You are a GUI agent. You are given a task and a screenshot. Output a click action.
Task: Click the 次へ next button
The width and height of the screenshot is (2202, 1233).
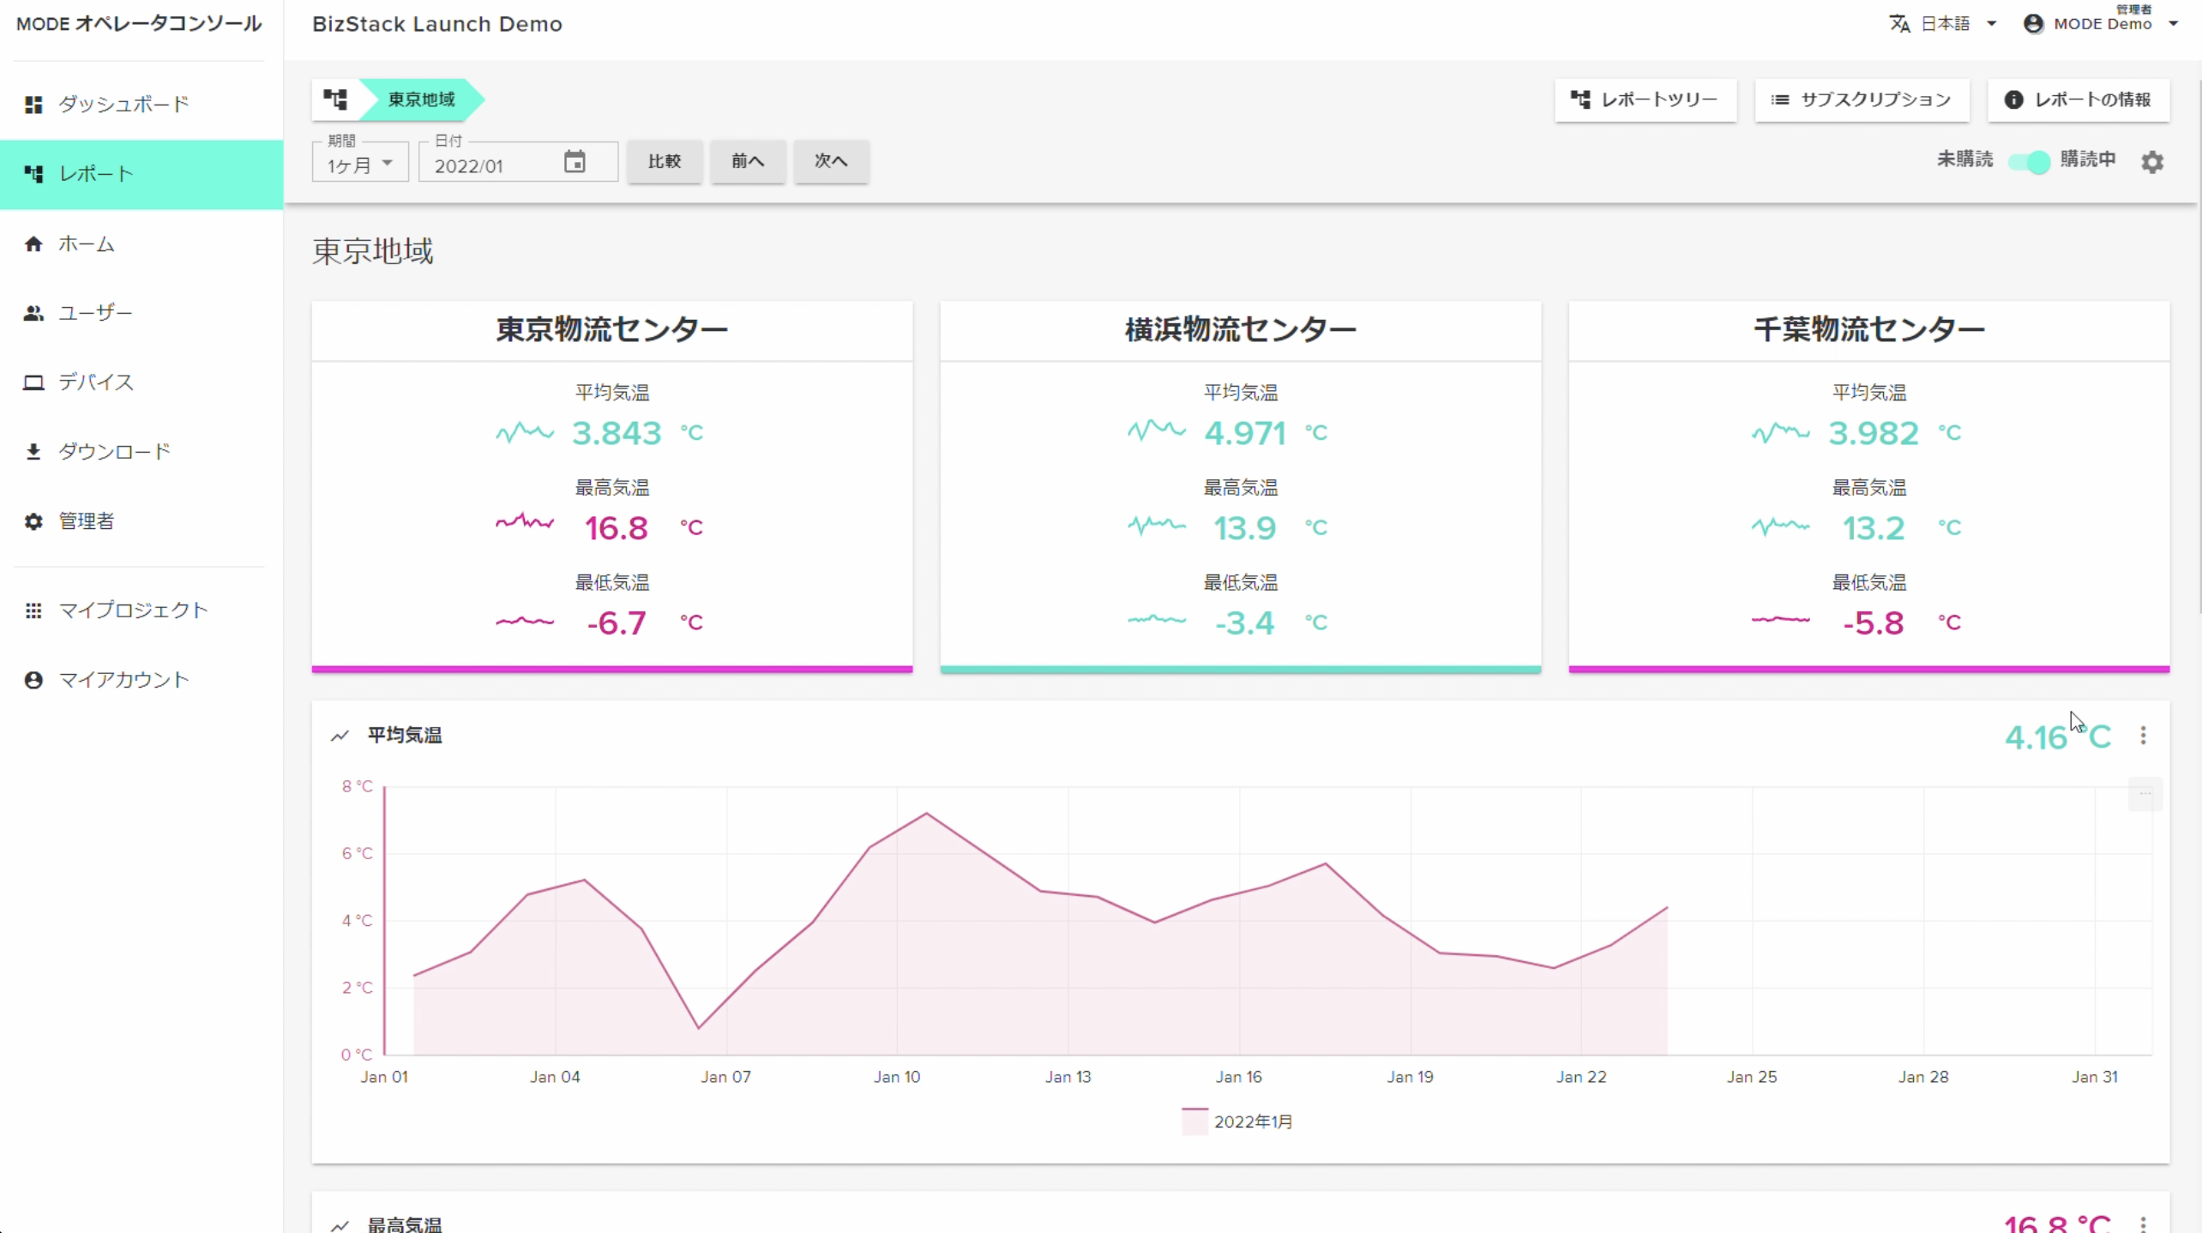(x=830, y=161)
